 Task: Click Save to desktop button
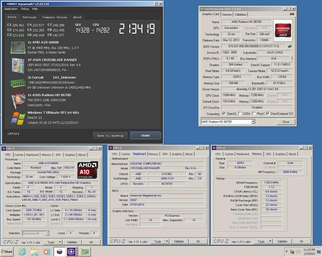point(110,136)
